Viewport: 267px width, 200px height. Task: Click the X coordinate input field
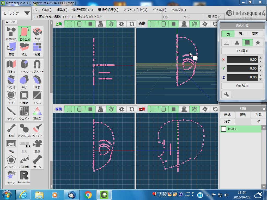pos(242,60)
